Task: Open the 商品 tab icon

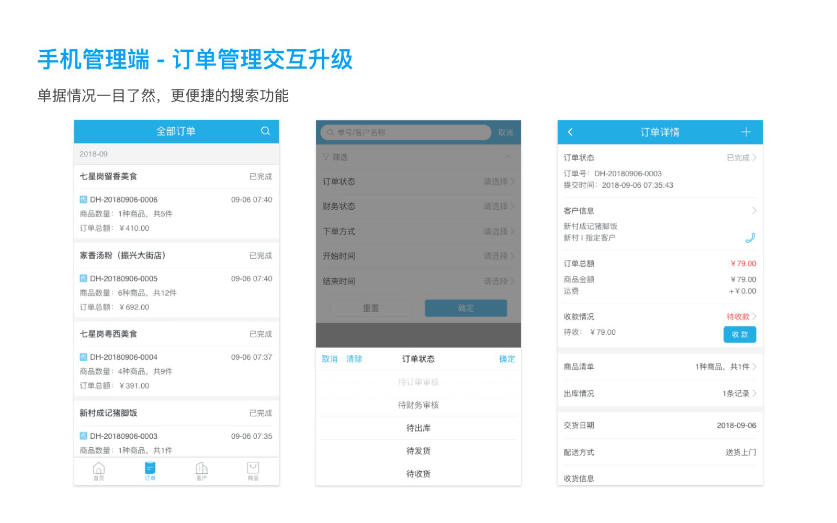Action: [x=253, y=470]
